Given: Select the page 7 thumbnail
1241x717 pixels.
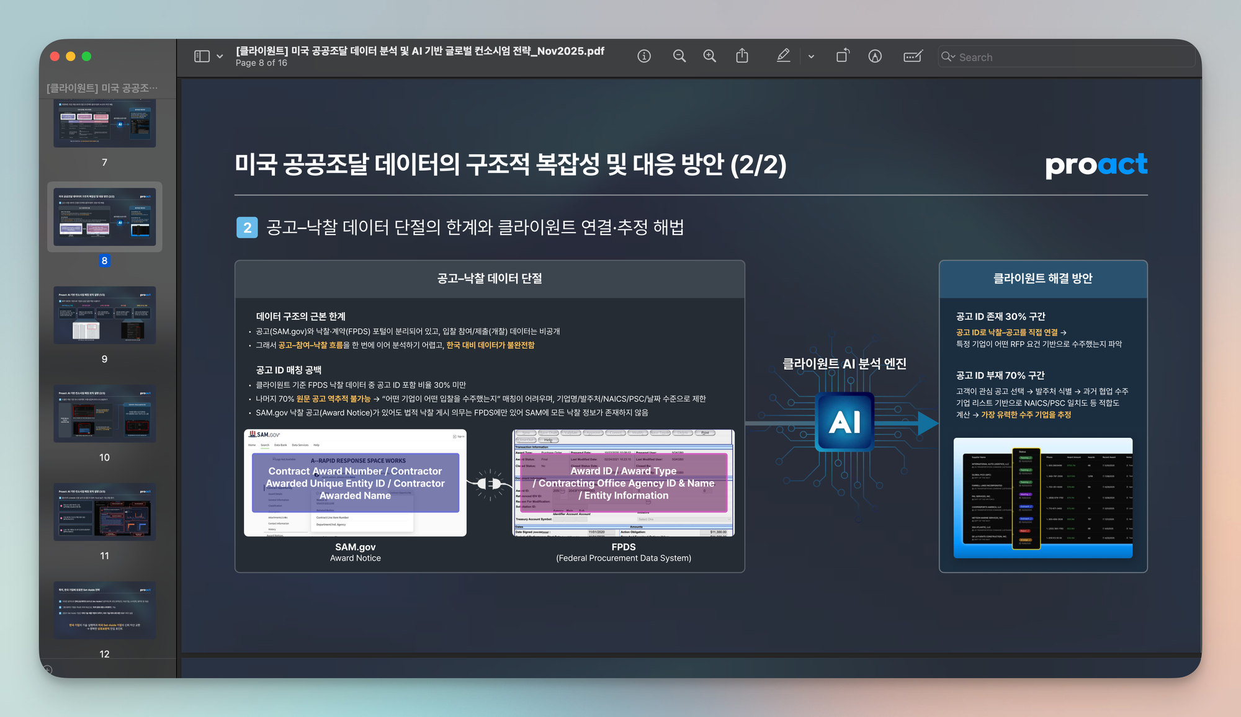Looking at the screenshot, I should (x=104, y=123).
